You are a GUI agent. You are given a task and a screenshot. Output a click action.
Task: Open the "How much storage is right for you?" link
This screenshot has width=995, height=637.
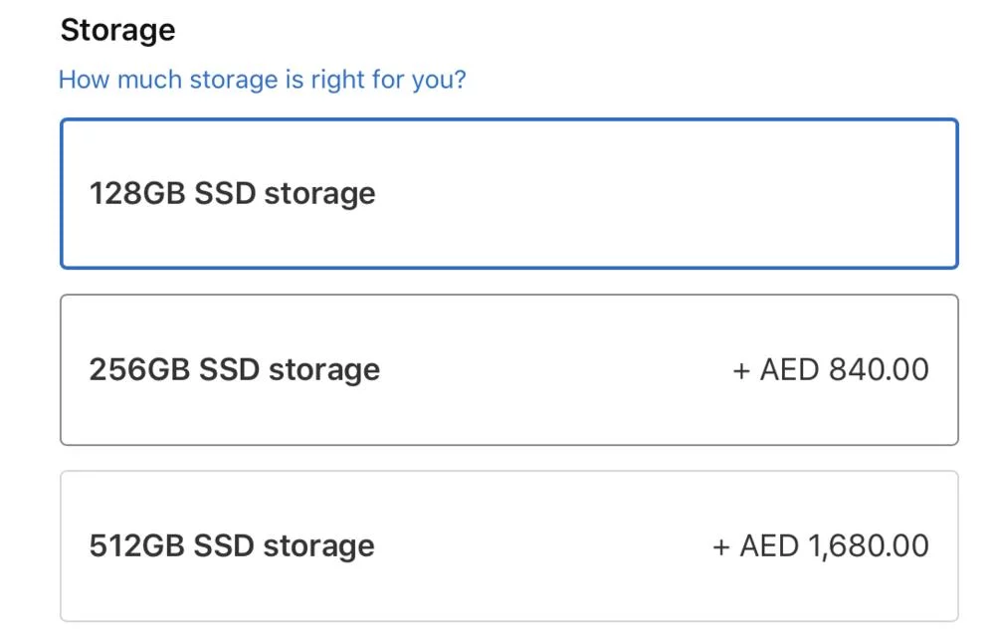tap(262, 80)
